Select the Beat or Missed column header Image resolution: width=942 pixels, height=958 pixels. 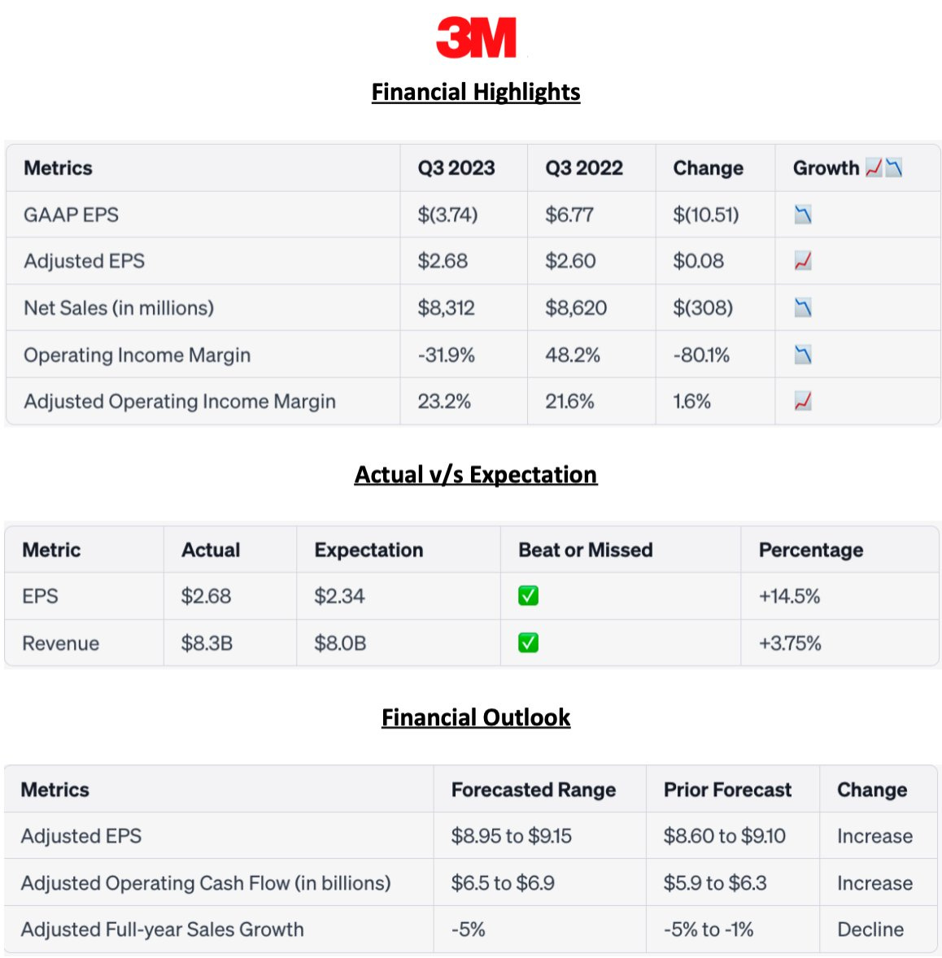tap(586, 551)
